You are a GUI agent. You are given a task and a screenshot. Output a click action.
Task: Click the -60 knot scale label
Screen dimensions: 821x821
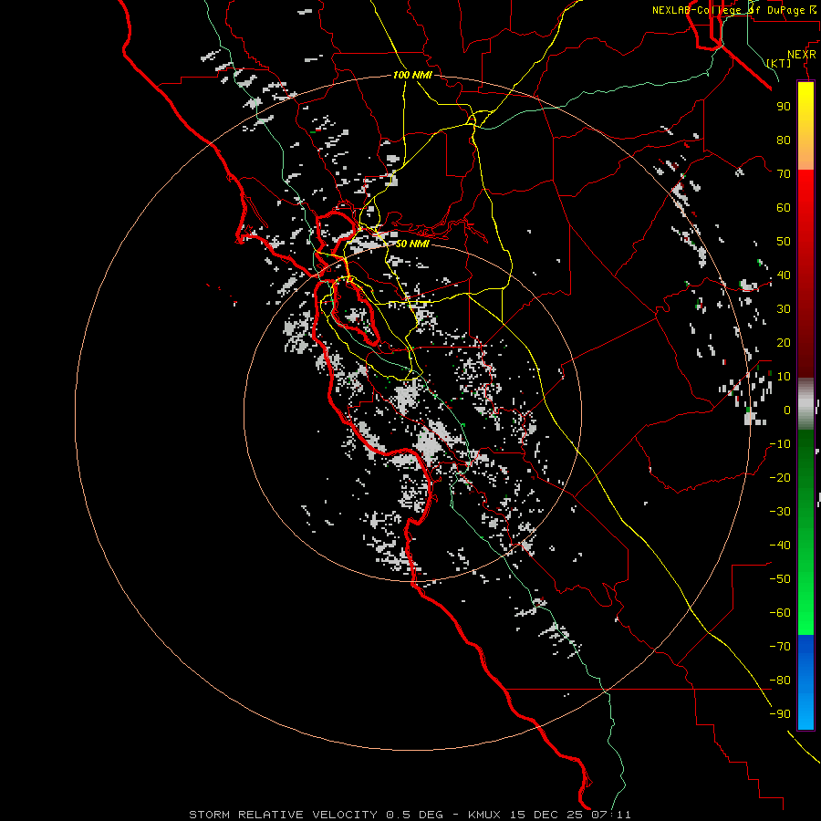pyautogui.click(x=780, y=613)
